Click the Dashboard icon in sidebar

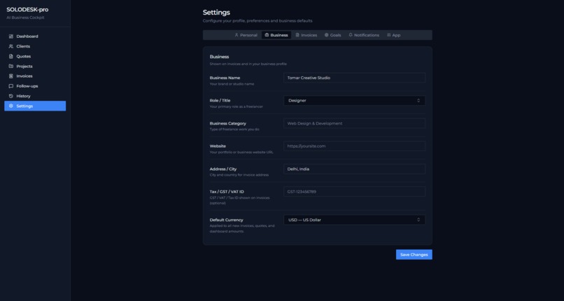pyautogui.click(x=10, y=36)
